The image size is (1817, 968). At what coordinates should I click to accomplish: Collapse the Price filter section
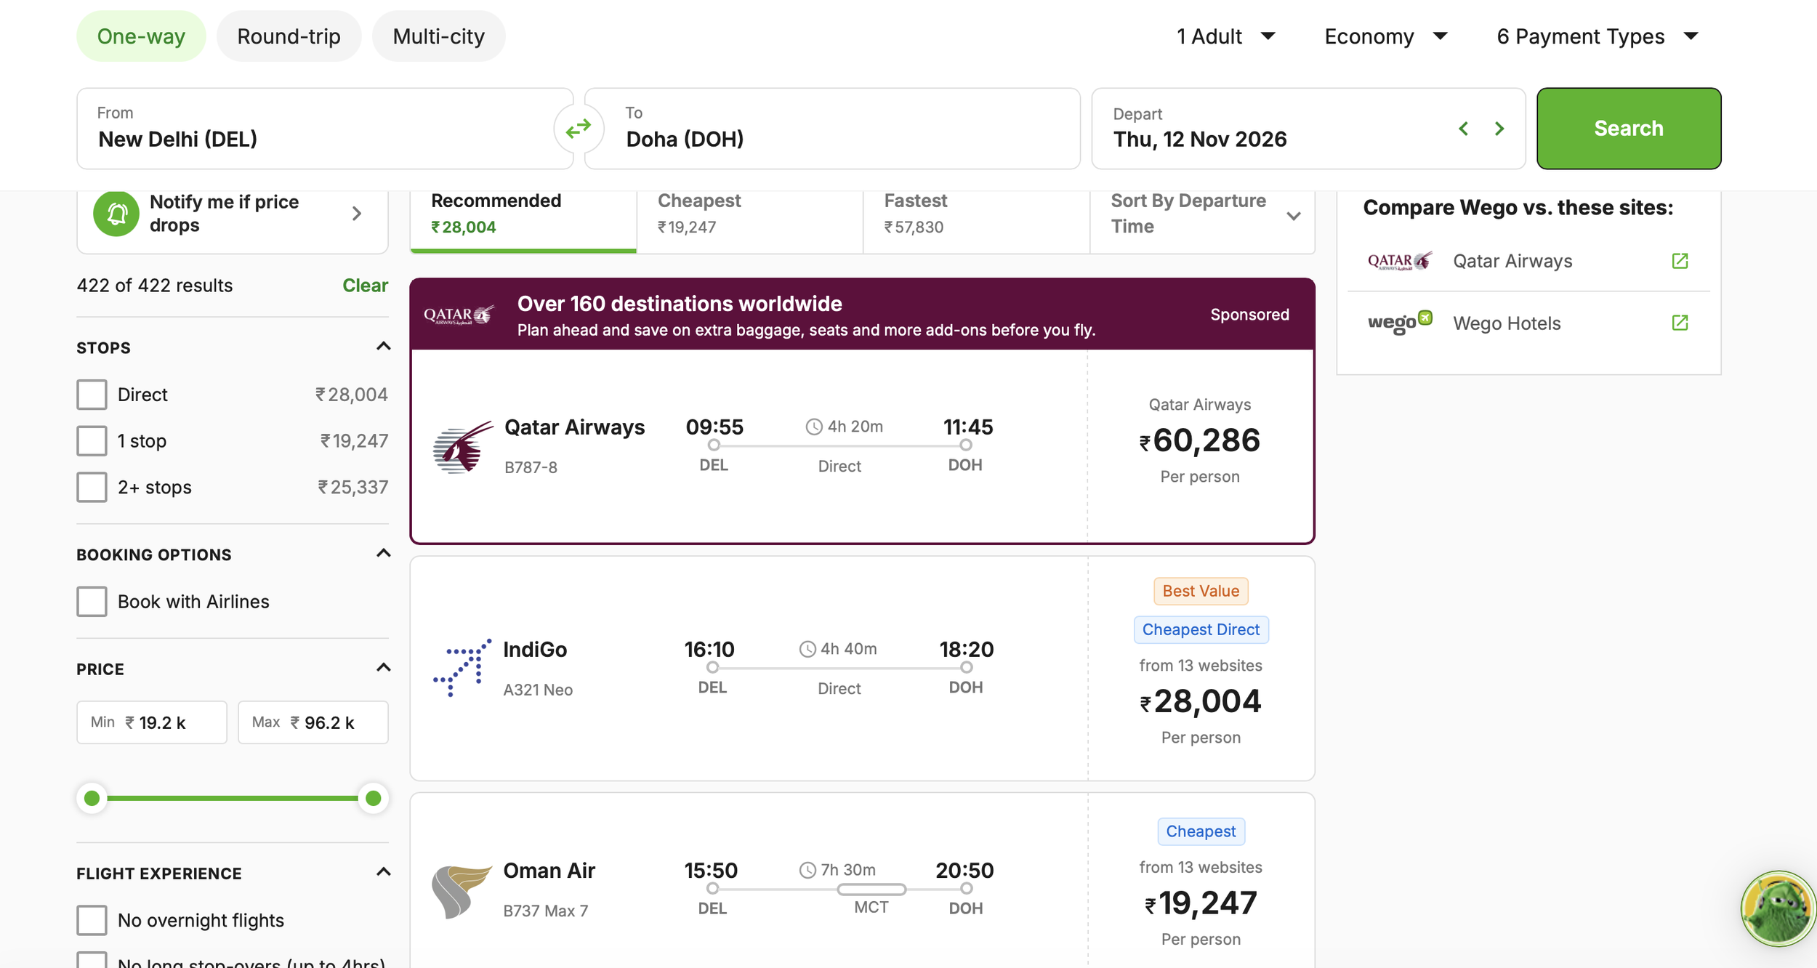point(384,668)
